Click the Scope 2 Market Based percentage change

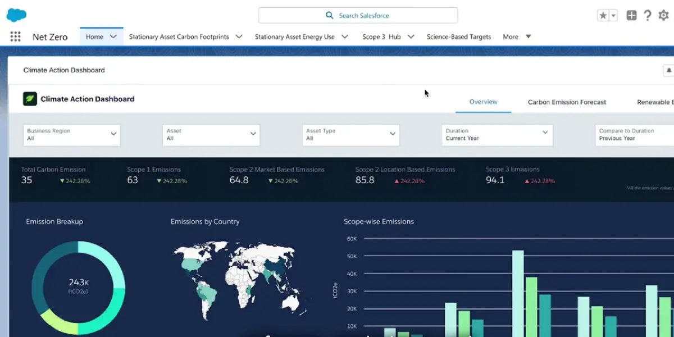pyautogui.click(x=284, y=181)
